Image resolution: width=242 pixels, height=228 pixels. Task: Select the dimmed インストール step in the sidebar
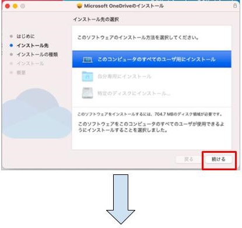(x=30, y=64)
